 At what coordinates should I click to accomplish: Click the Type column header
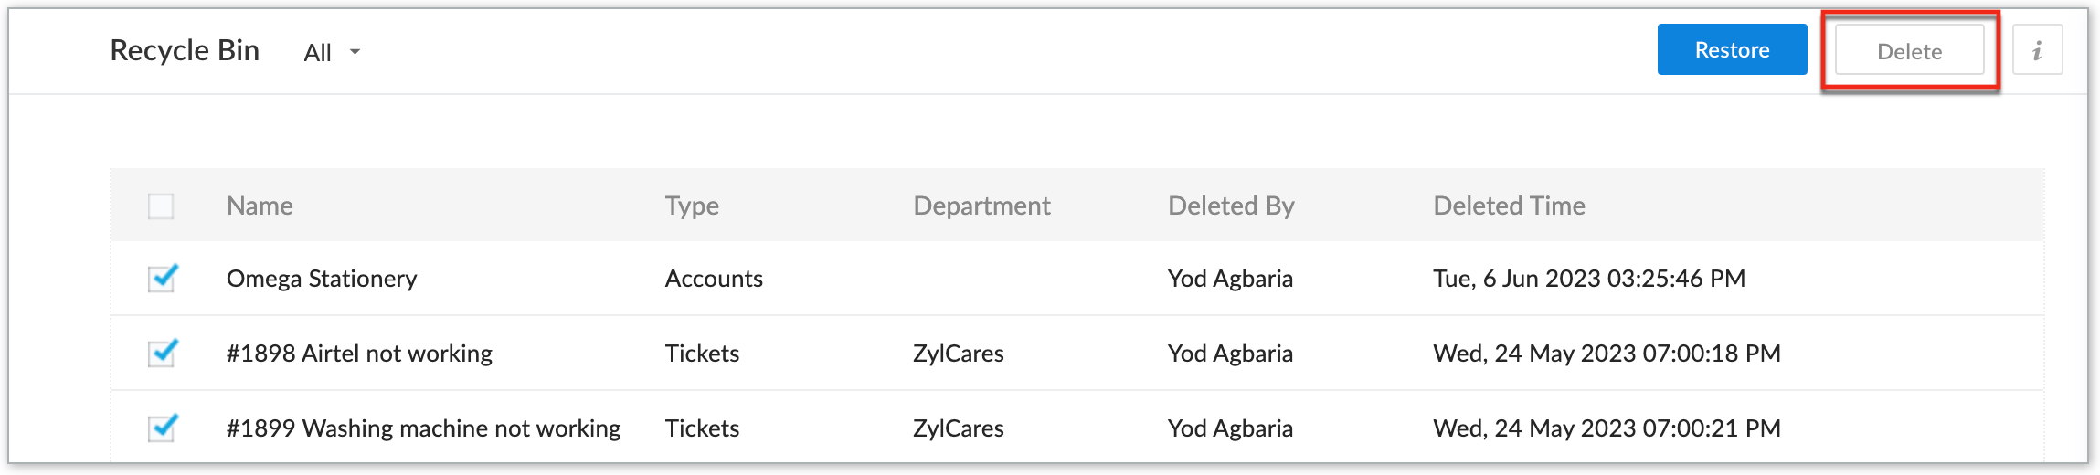[x=692, y=206]
